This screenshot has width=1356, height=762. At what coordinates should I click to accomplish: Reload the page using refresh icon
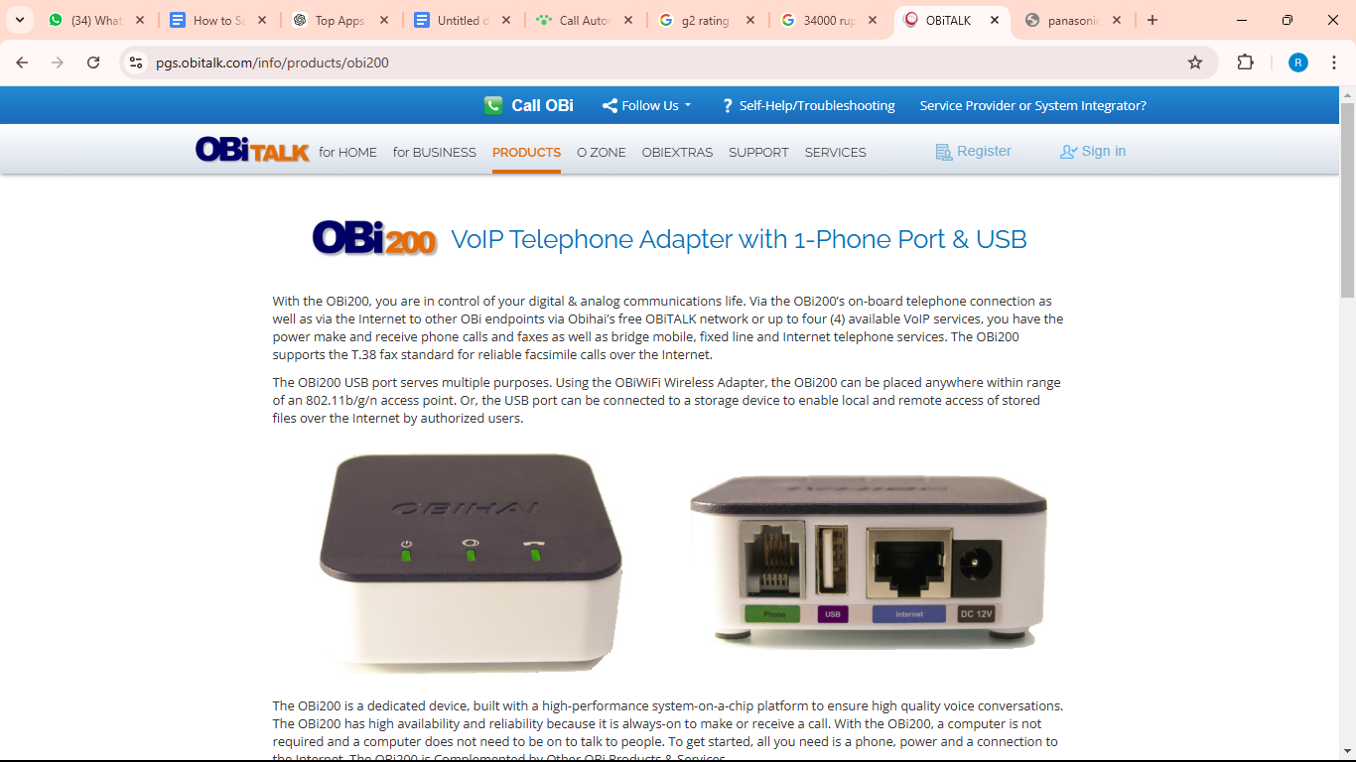93,63
